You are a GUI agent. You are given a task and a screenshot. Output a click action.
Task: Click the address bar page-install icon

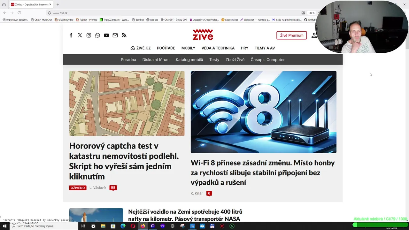[x=303, y=13]
